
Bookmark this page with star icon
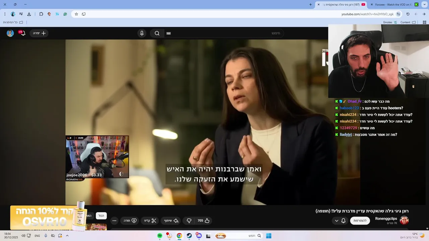tap(76, 14)
